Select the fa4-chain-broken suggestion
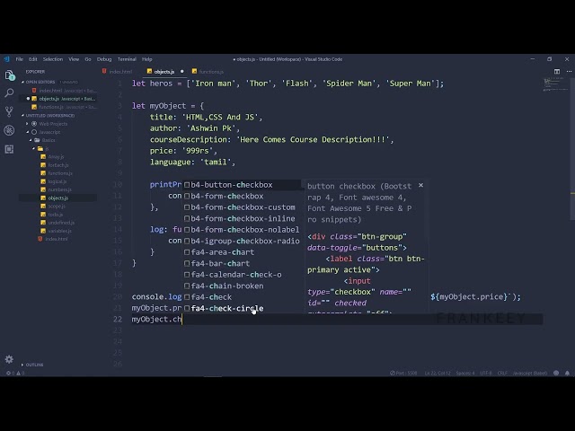 pos(243,286)
